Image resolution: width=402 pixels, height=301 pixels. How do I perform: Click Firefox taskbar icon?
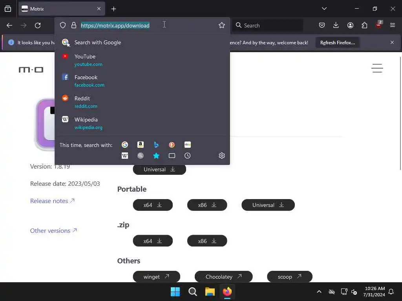[227, 292]
